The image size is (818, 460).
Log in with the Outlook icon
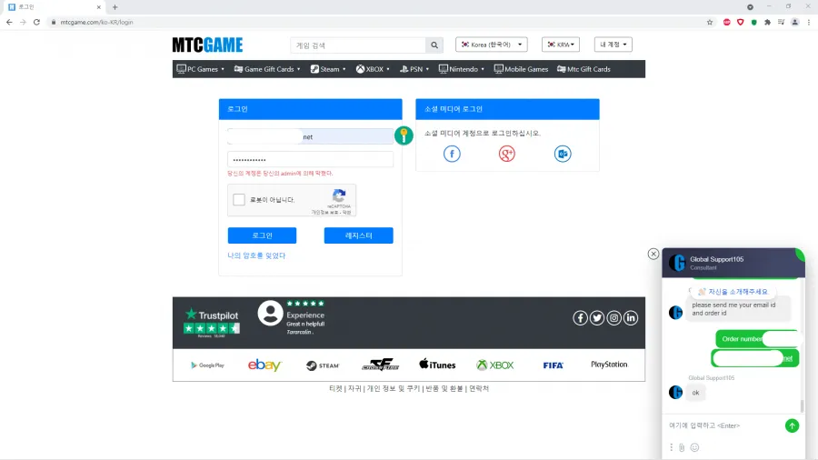tap(563, 154)
